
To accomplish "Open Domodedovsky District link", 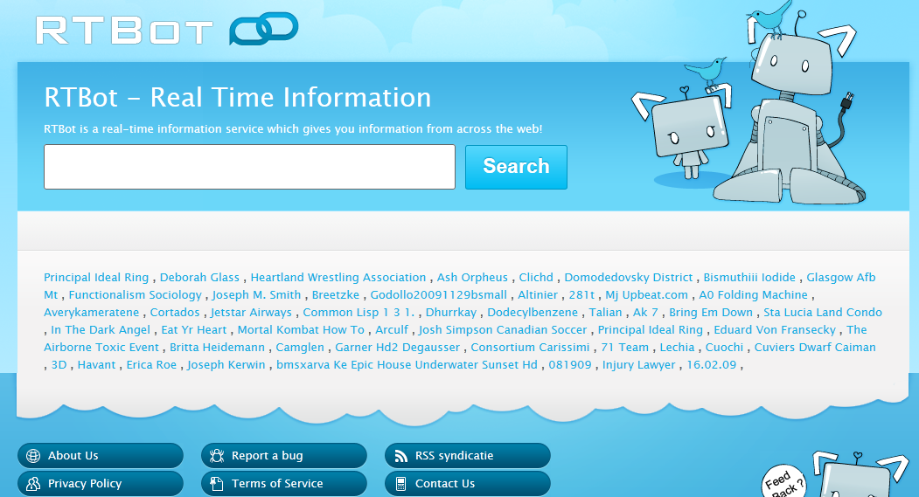I will (x=629, y=278).
